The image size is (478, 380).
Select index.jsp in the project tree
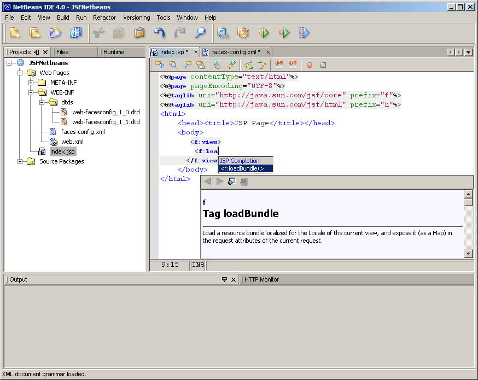pyautogui.click(x=62, y=151)
